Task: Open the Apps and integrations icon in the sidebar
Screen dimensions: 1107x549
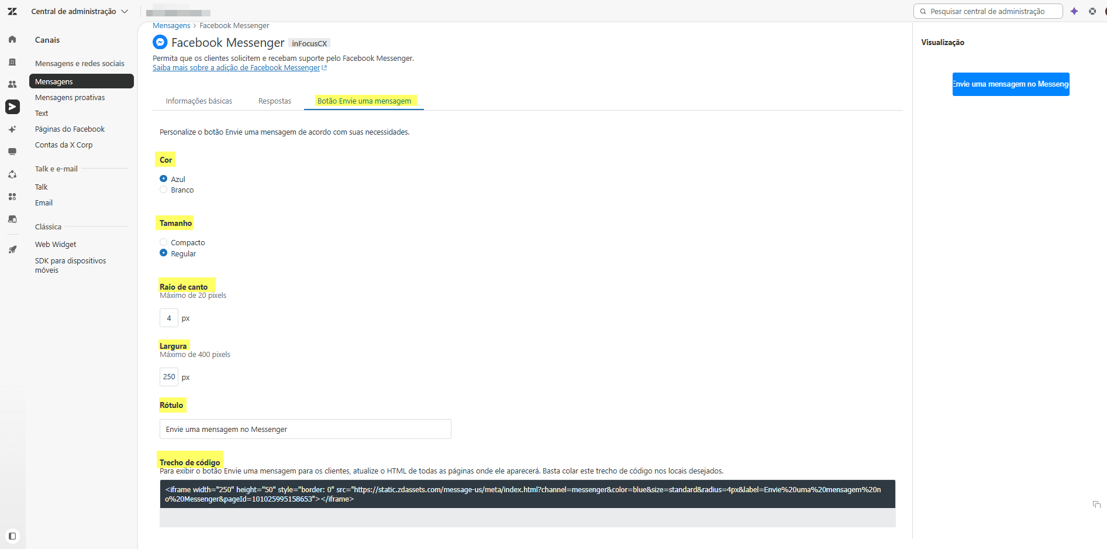Action: [12, 197]
